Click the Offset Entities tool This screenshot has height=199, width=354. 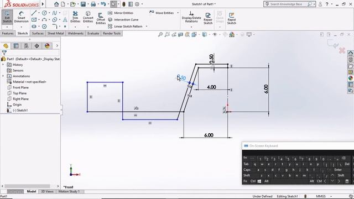tap(101, 18)
